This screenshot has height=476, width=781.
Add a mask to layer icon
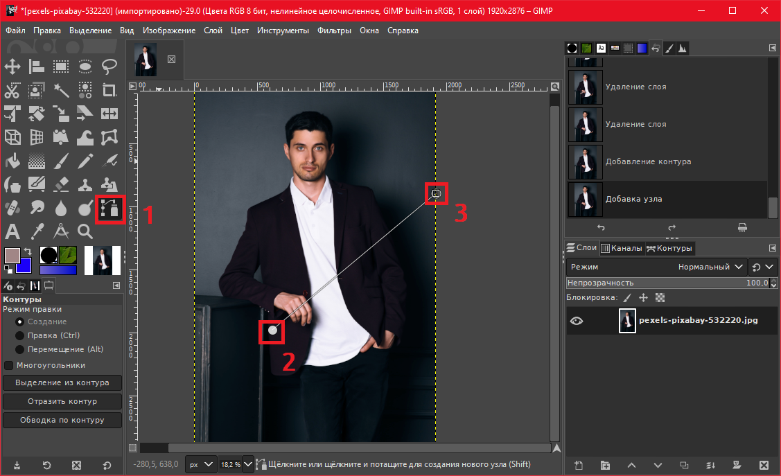click(x=737, y=466)
